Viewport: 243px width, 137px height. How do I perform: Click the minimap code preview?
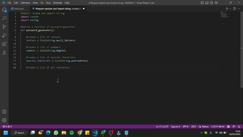pyautogui.click(x=225, y=14)
